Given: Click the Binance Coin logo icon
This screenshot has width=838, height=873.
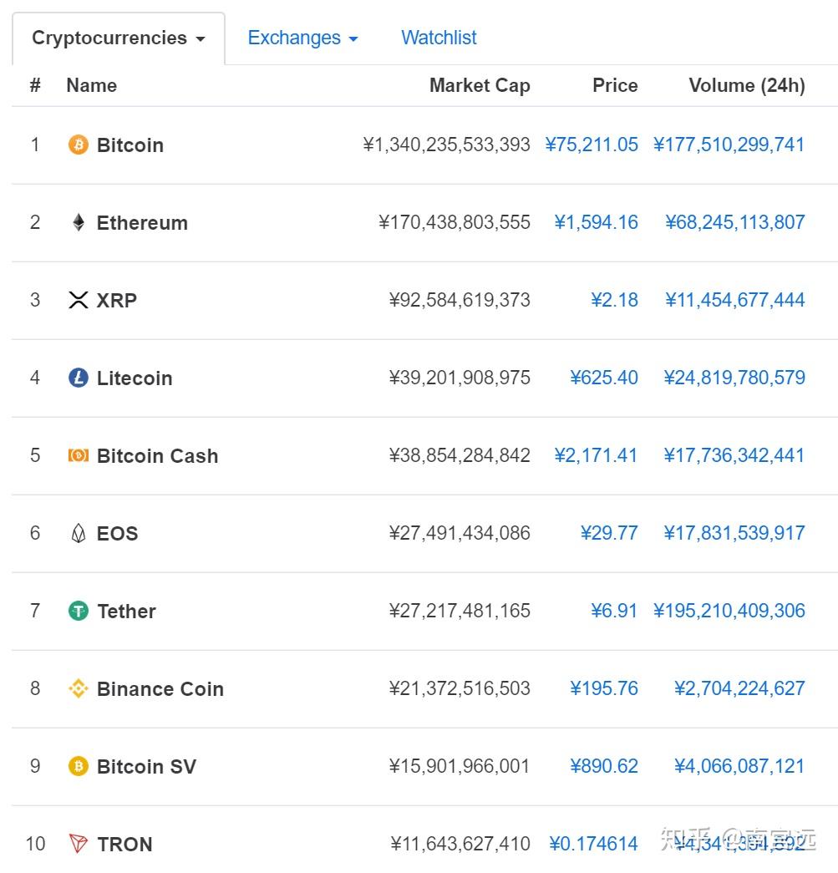Looking at the screenshot, I should point(78,688).
